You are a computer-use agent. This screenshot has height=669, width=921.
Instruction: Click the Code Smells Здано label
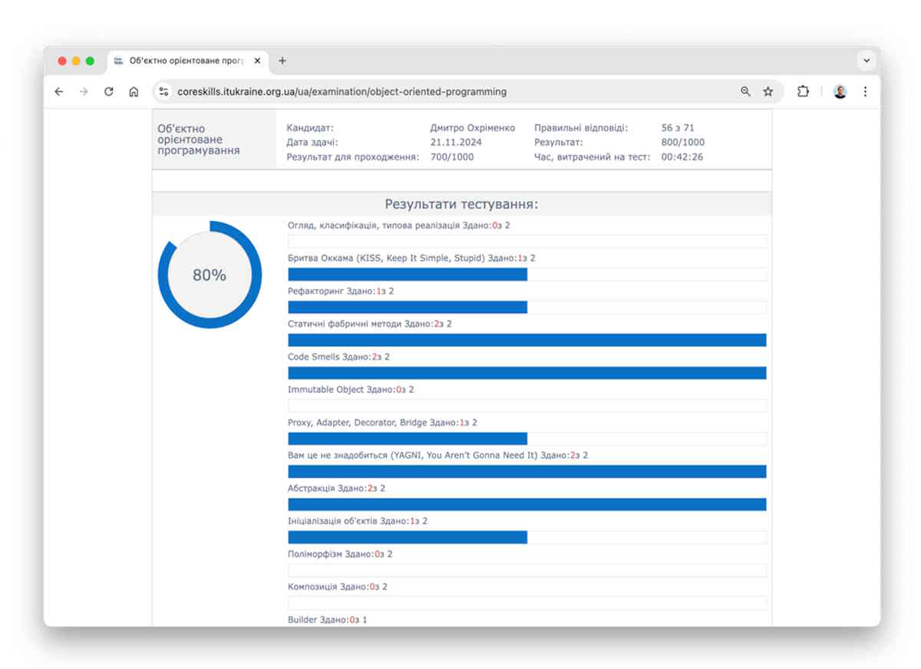(x=338, y=357)
